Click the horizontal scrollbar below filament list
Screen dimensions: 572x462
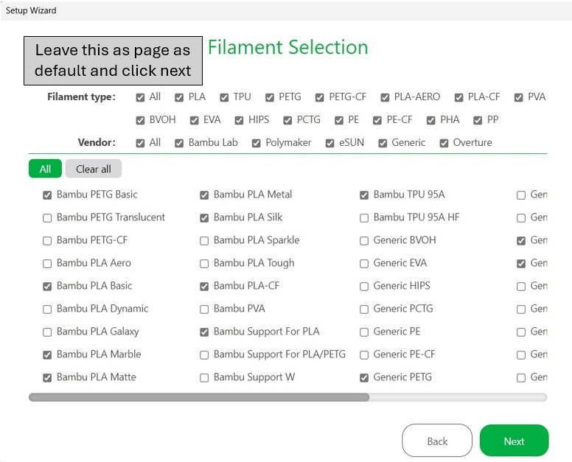199,397
